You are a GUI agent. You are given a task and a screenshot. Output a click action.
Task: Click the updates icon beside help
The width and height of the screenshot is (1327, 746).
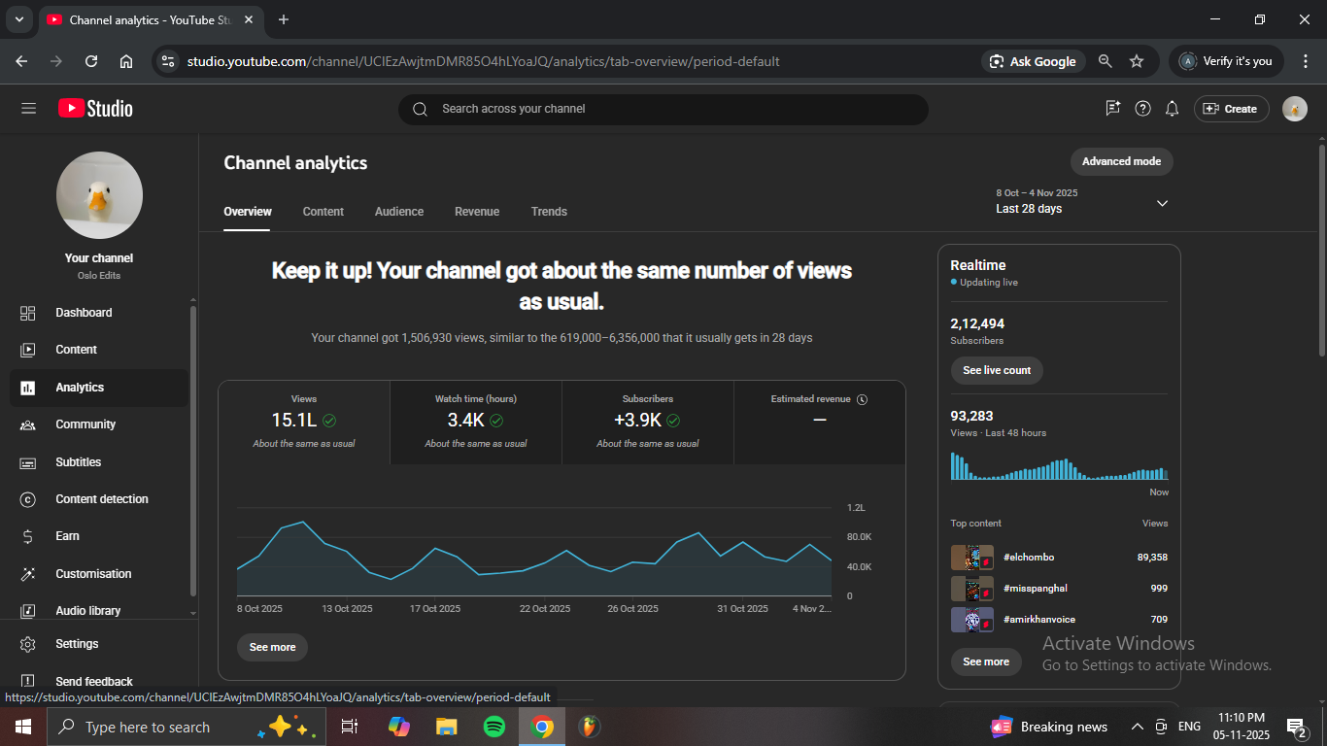coord(1113,109)
